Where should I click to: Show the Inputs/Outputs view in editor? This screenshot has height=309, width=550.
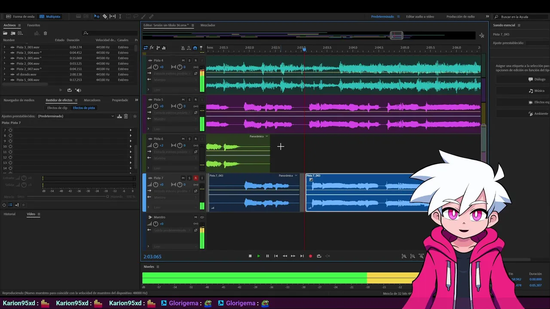(x=146, y=48)
